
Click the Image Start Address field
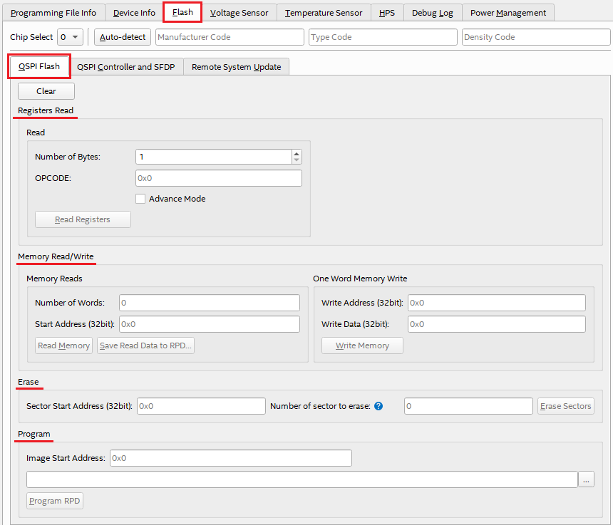230,458
